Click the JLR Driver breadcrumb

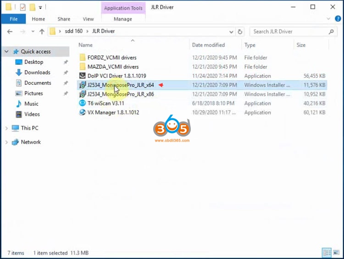pos(103,31)
